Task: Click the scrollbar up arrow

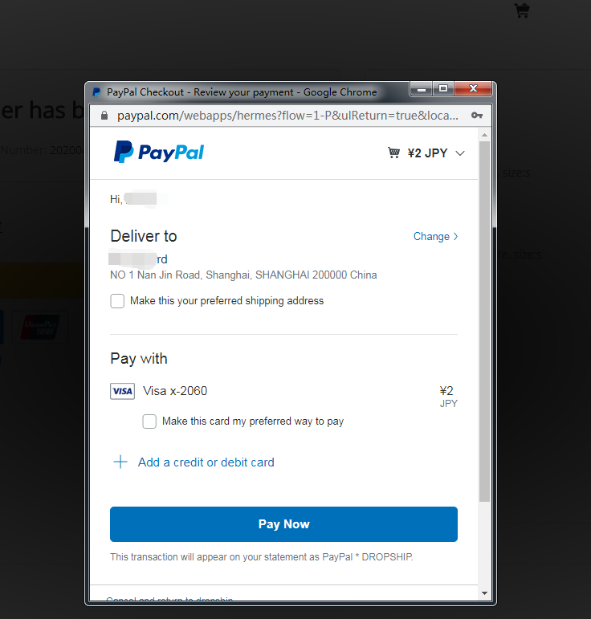Action: coord(484,136)
